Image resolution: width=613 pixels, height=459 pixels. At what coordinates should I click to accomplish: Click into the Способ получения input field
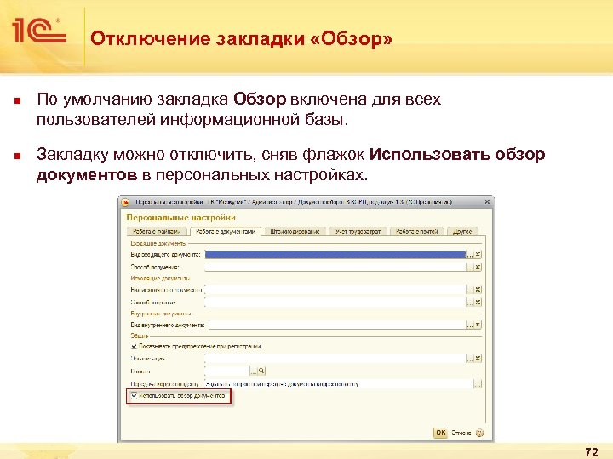(x=335, y=268)
